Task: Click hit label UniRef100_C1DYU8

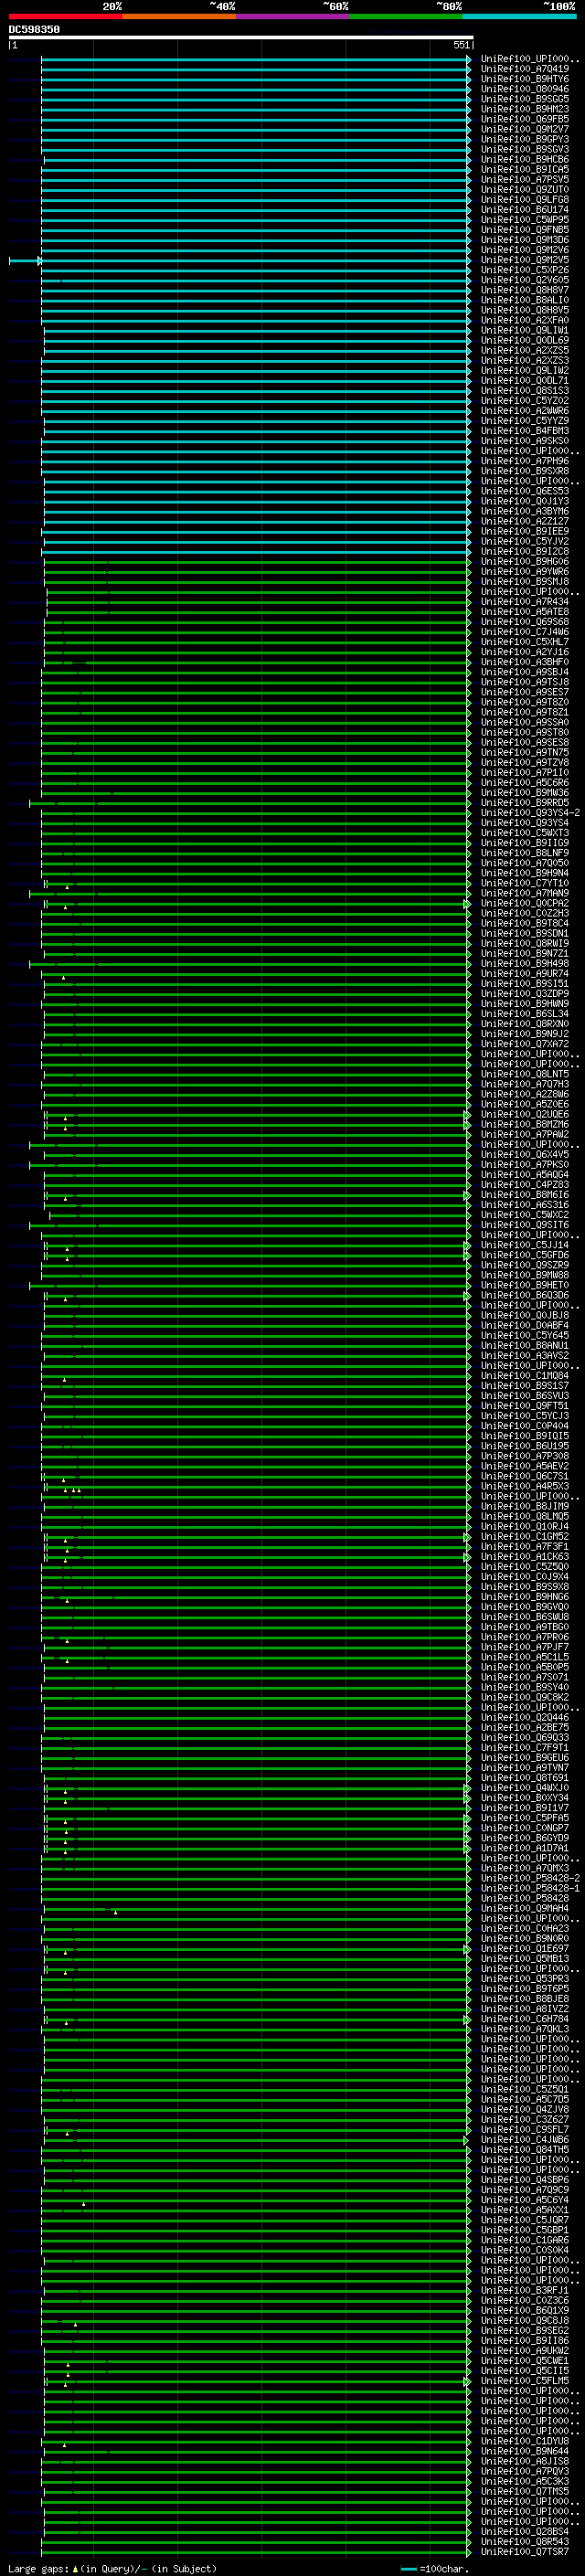Action: pos(525,2441)
